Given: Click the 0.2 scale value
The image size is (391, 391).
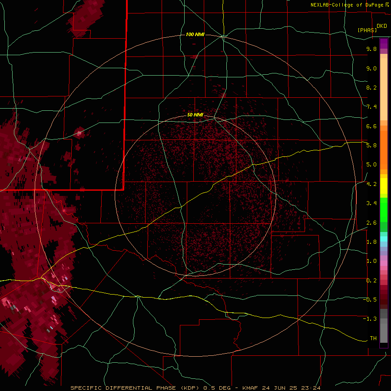Looking at the screenshot, I should tap(371, 281).
